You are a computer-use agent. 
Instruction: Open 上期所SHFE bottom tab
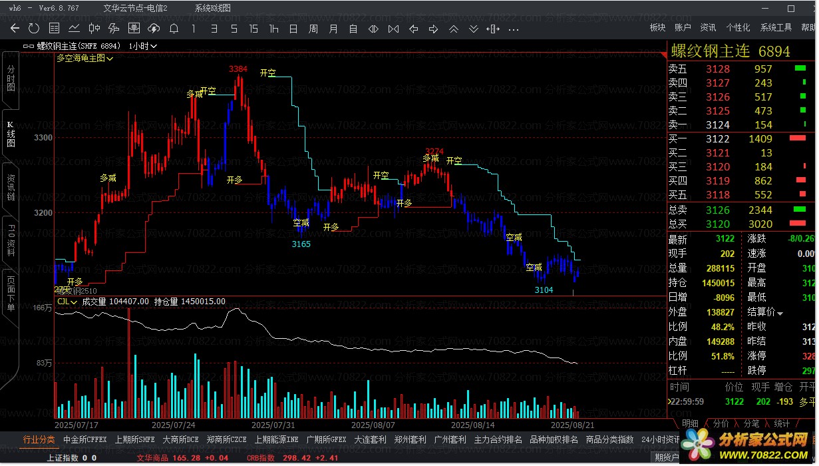click(x=135, y=439)
